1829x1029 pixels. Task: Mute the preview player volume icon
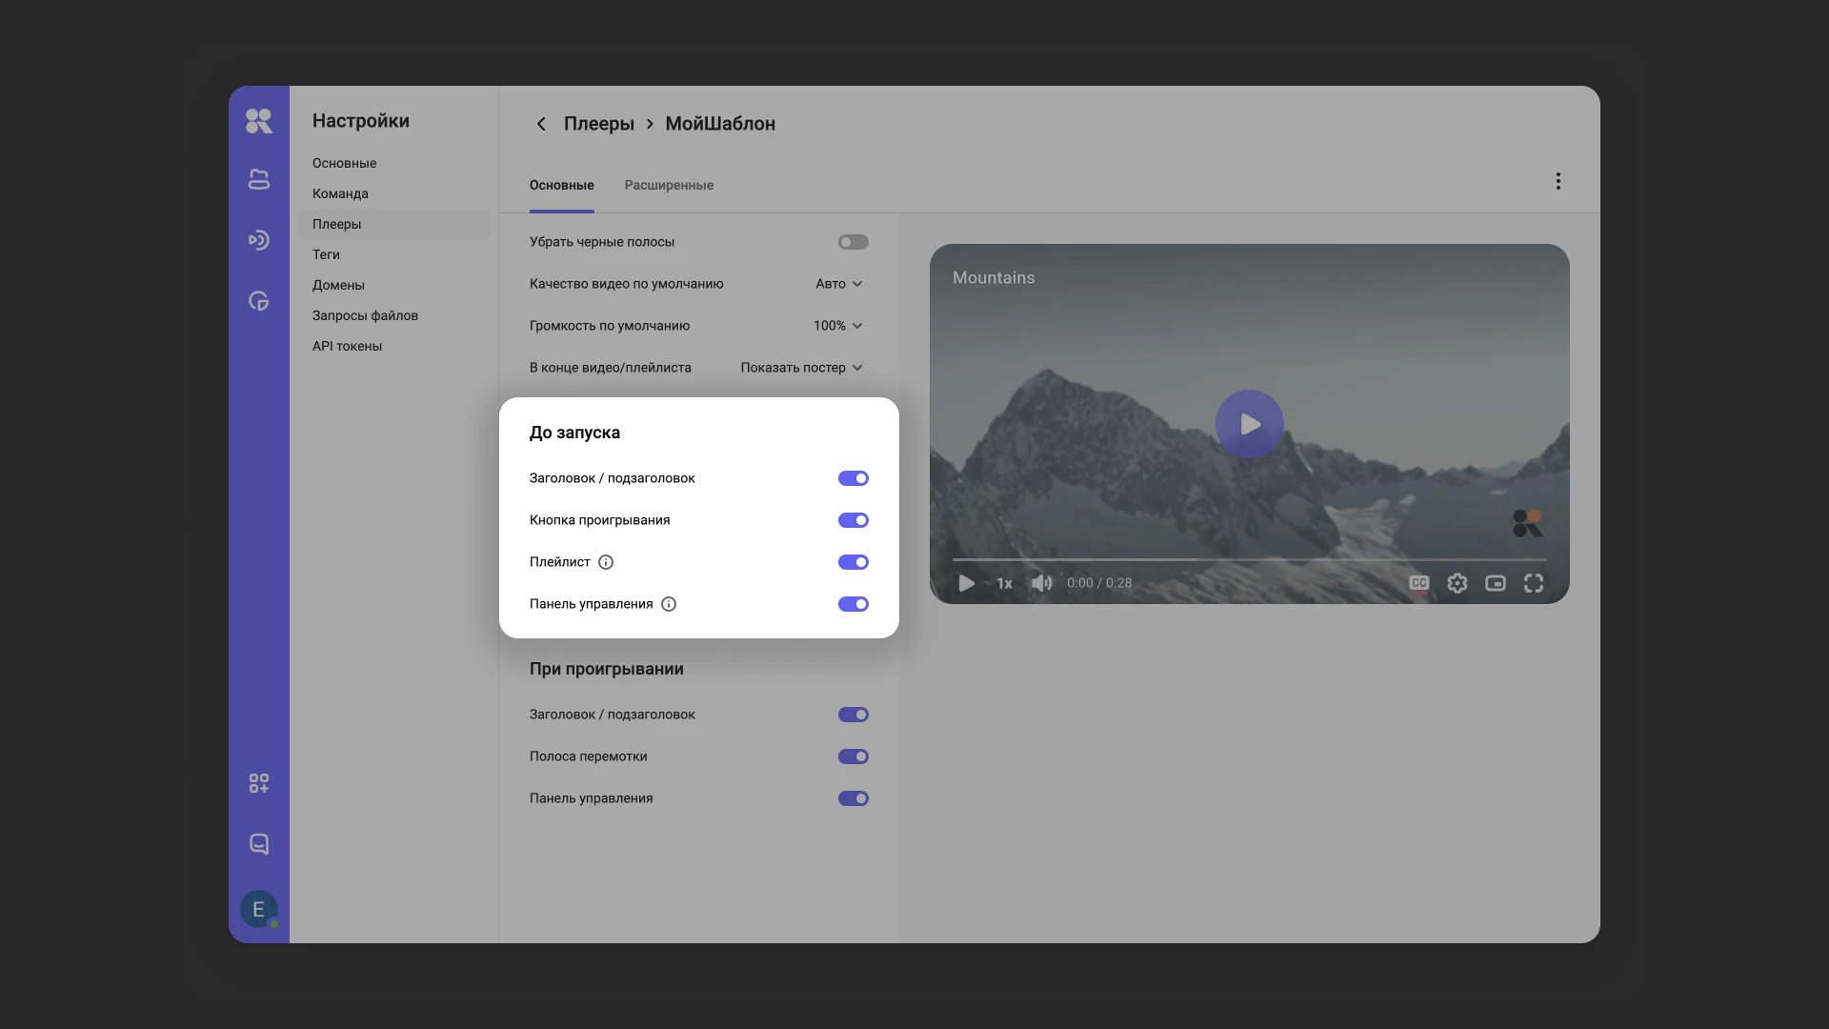(1041, 583)
